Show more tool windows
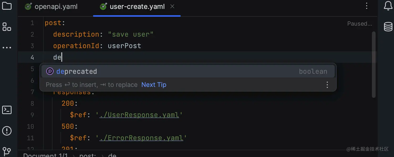This screenshot has width=394, height=157. [x=7, y=47]
